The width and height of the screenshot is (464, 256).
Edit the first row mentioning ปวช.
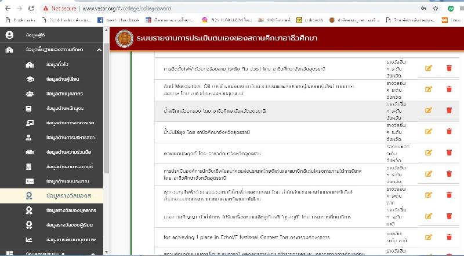pos(428,68)
